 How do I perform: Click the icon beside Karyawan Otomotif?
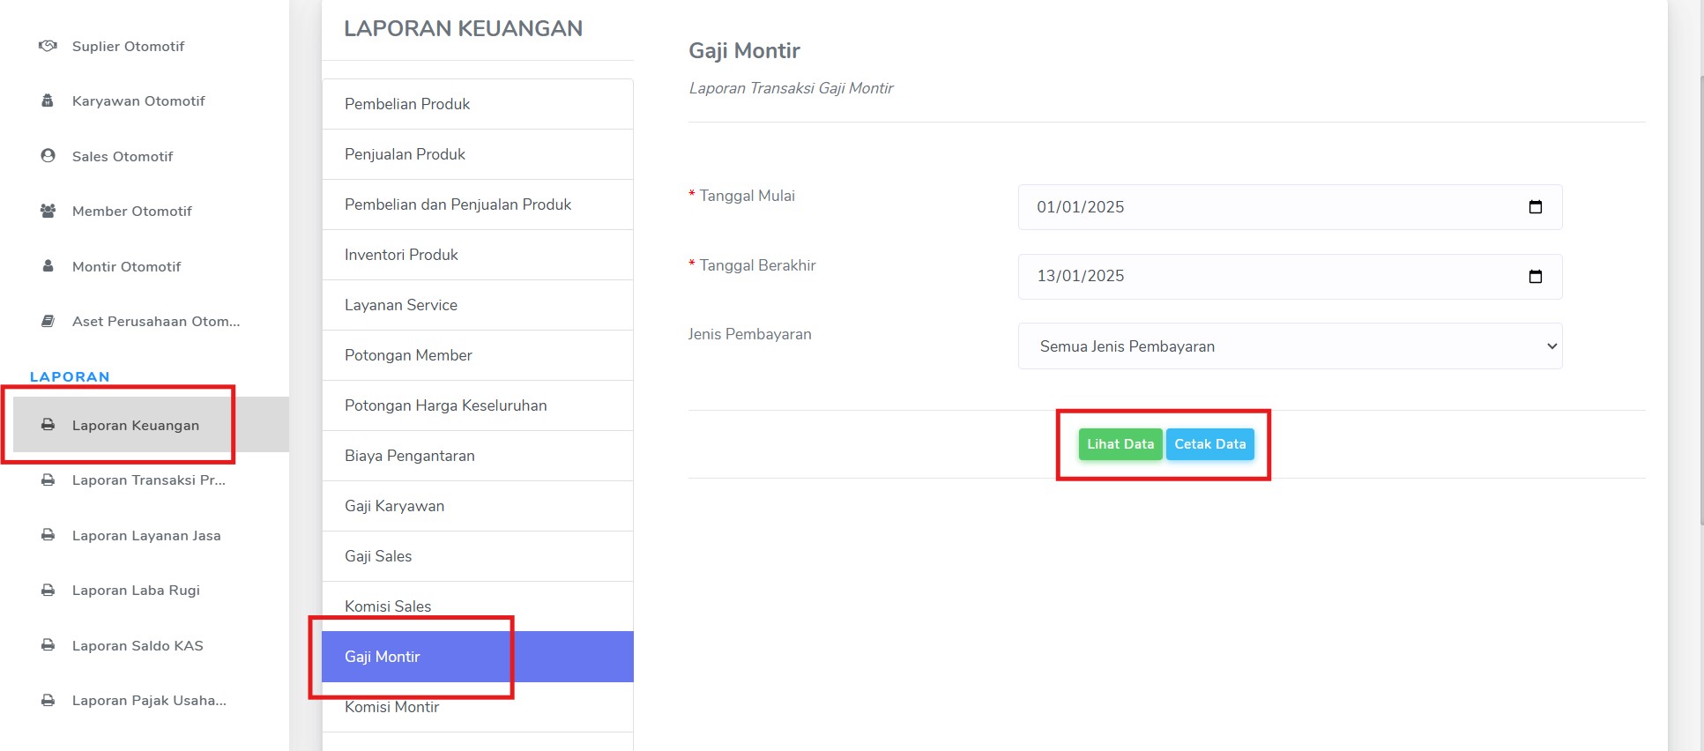48,100
